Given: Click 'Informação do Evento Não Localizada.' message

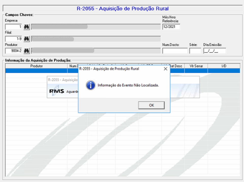Looking at the screenshot, I should (x=128, y=85).
